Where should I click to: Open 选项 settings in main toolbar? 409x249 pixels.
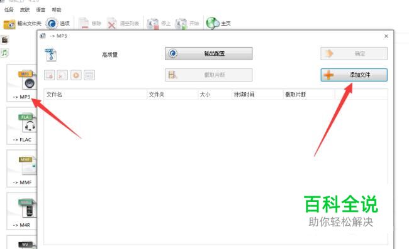[58, 24]
